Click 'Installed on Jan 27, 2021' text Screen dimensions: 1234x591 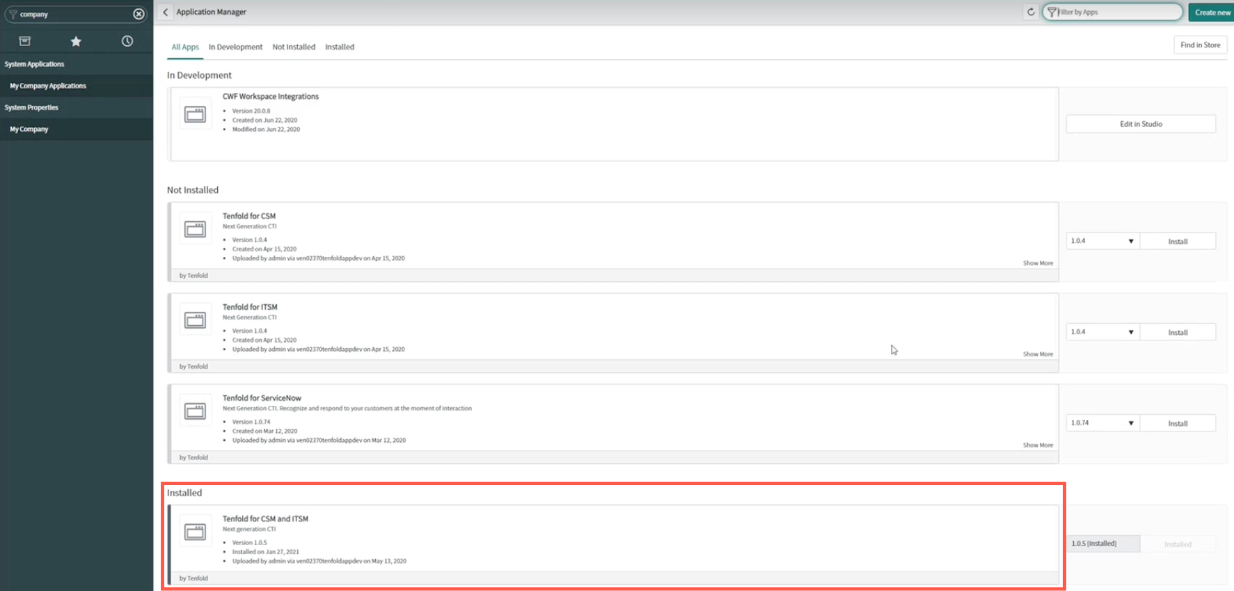click(265, 552)
